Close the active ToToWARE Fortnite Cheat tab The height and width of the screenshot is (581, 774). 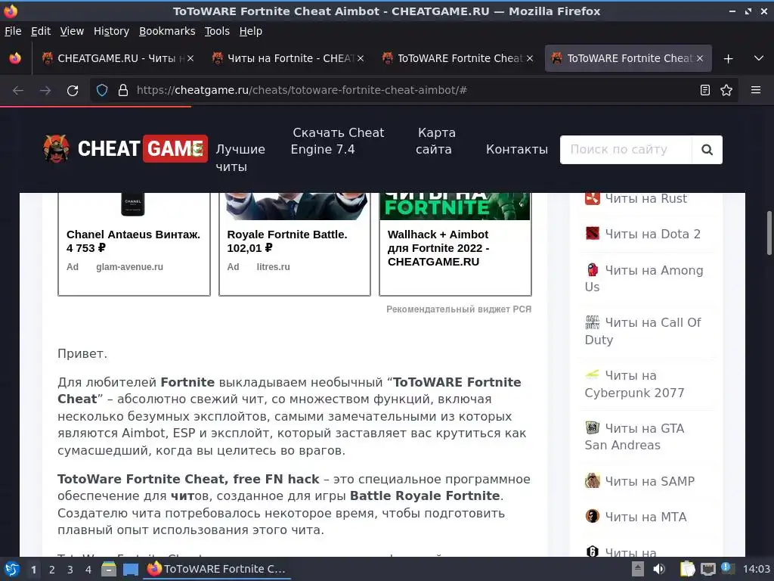point(700,58)
